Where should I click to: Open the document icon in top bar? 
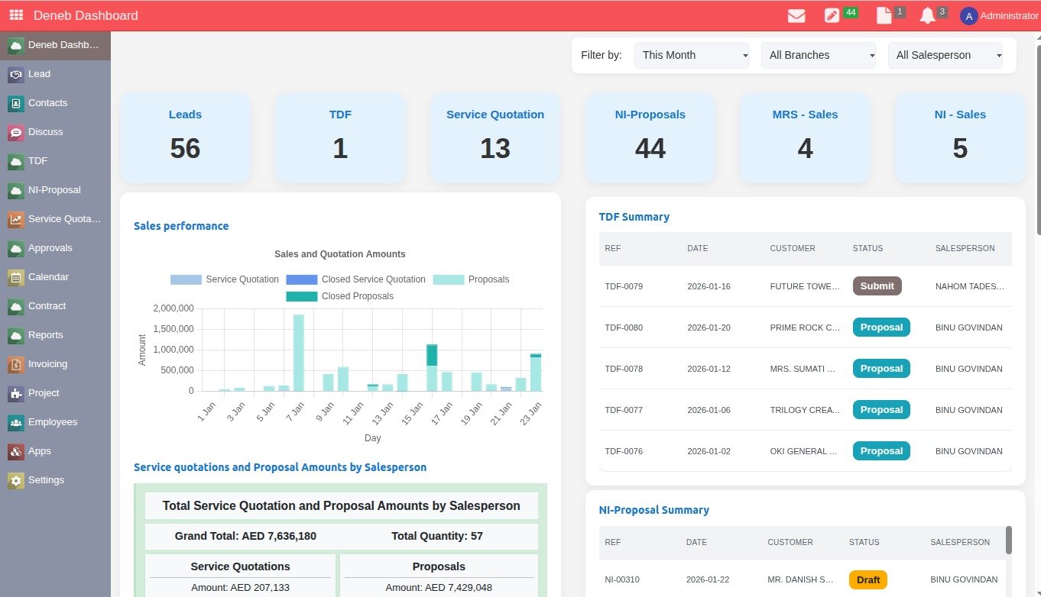tap(884, 15)
